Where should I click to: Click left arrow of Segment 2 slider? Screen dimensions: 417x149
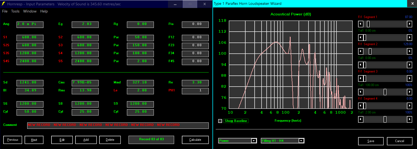tap(360, 51)
